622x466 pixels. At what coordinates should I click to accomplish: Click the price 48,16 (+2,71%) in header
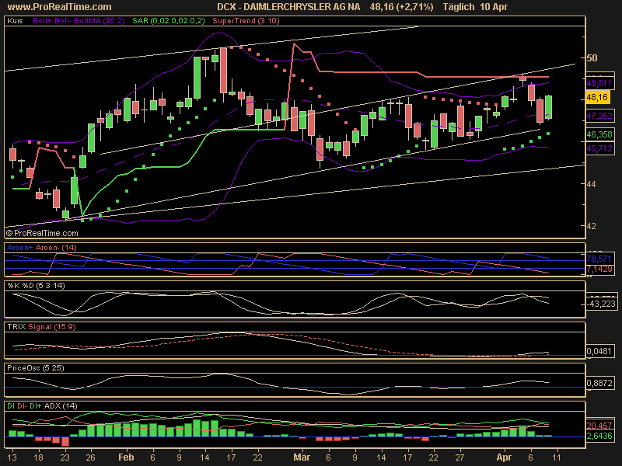click(401, 7)
